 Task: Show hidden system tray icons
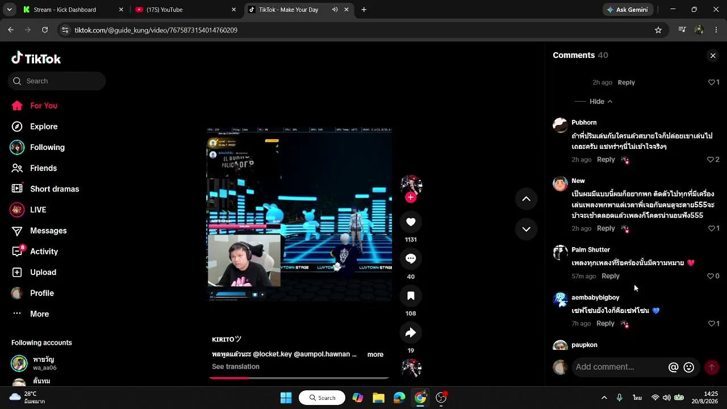[x=604, y=398]
